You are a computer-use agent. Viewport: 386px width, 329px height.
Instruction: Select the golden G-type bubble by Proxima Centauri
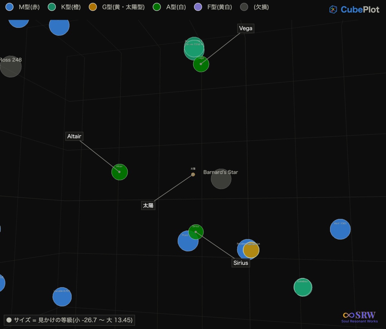(251, 250)
